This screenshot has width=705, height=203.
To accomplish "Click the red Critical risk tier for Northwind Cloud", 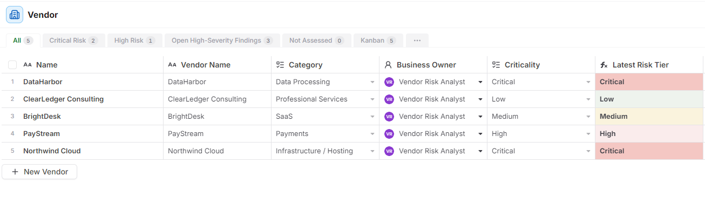I will [x=649, y=151].
